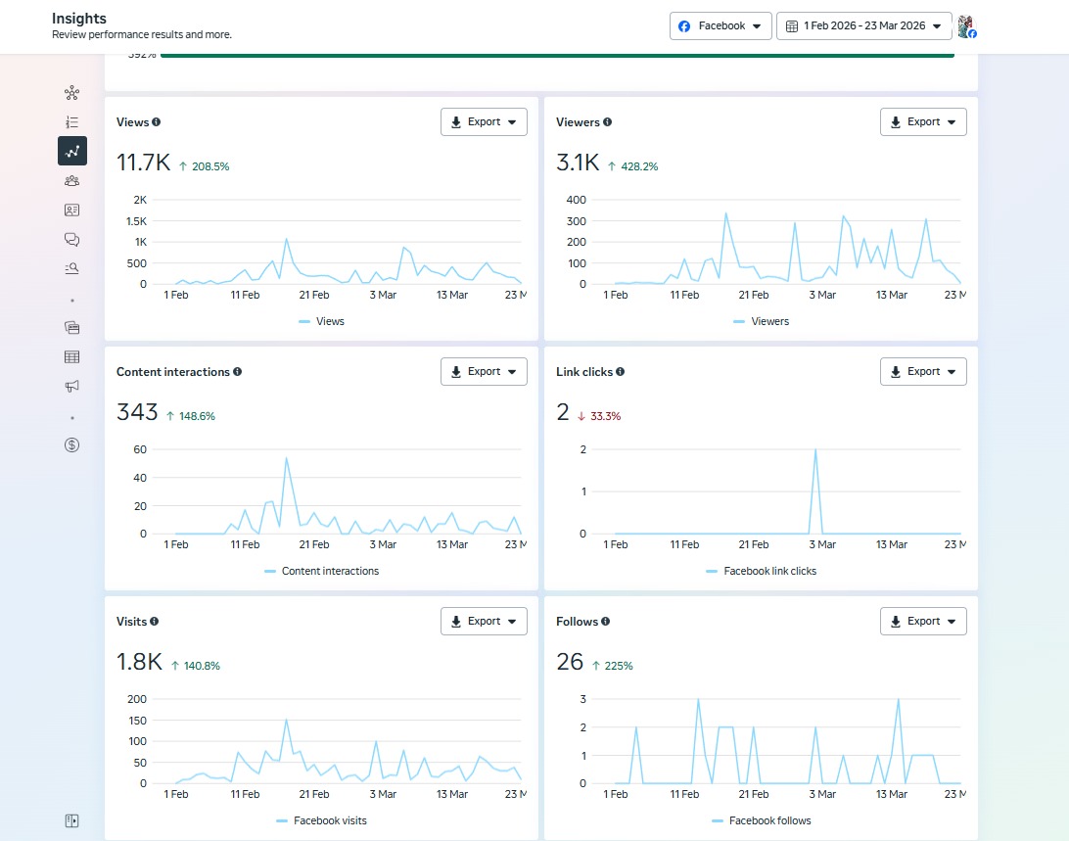Toggle the Facebook visits legend entry
This screenshot has height=841, width=1069.
click(322, 820)
